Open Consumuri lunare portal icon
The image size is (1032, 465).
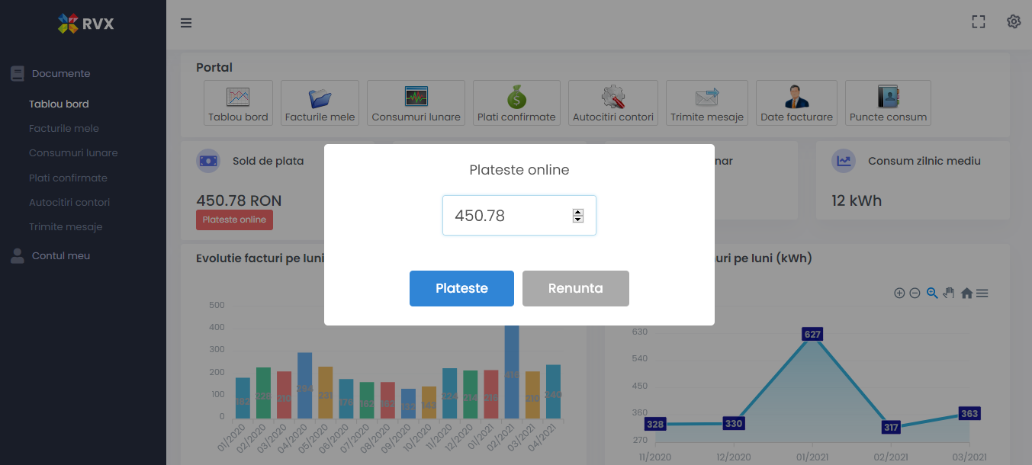click(416, 103)
